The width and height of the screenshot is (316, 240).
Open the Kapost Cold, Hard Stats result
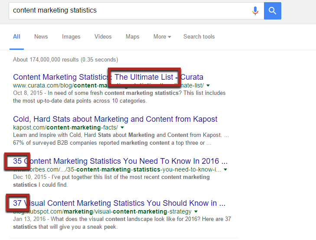point(115,119)
